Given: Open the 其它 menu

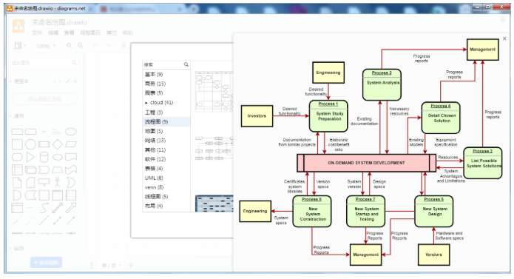Looking at the screenshot, I should [112, 33].
